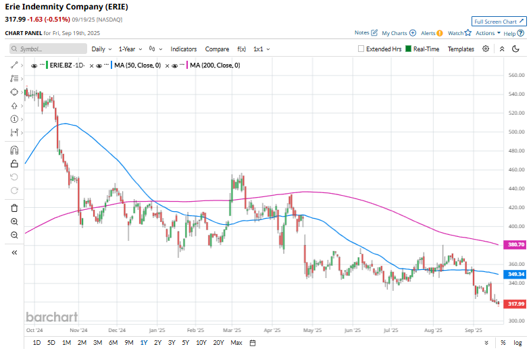Enable the Extended Hrs checkbox

[361, 49]
